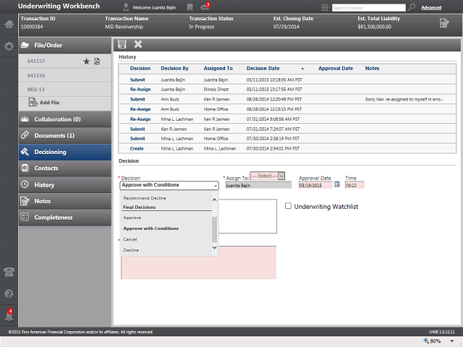Click the Search Content field
Viewport: 463px width, 347px height.
point(368,8)
